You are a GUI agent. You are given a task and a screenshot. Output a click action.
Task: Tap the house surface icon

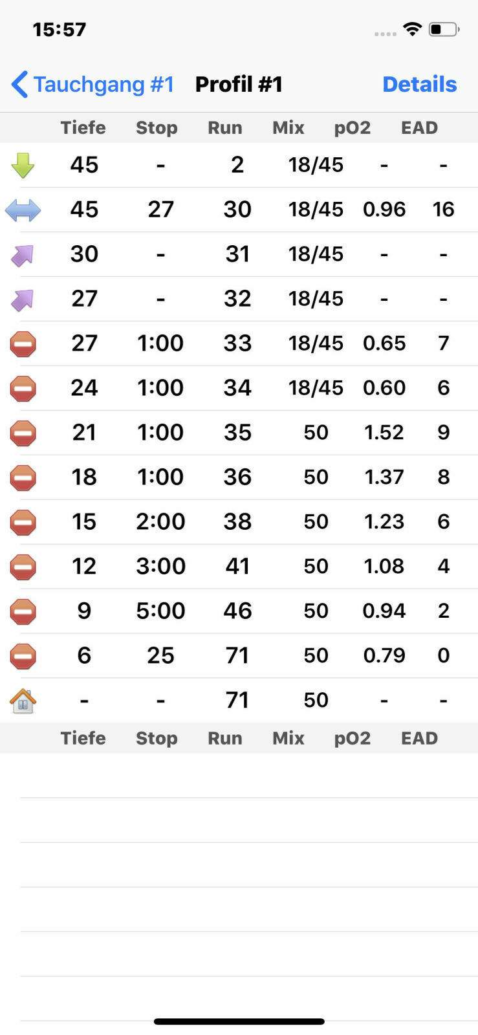click(x=23, y=701)
